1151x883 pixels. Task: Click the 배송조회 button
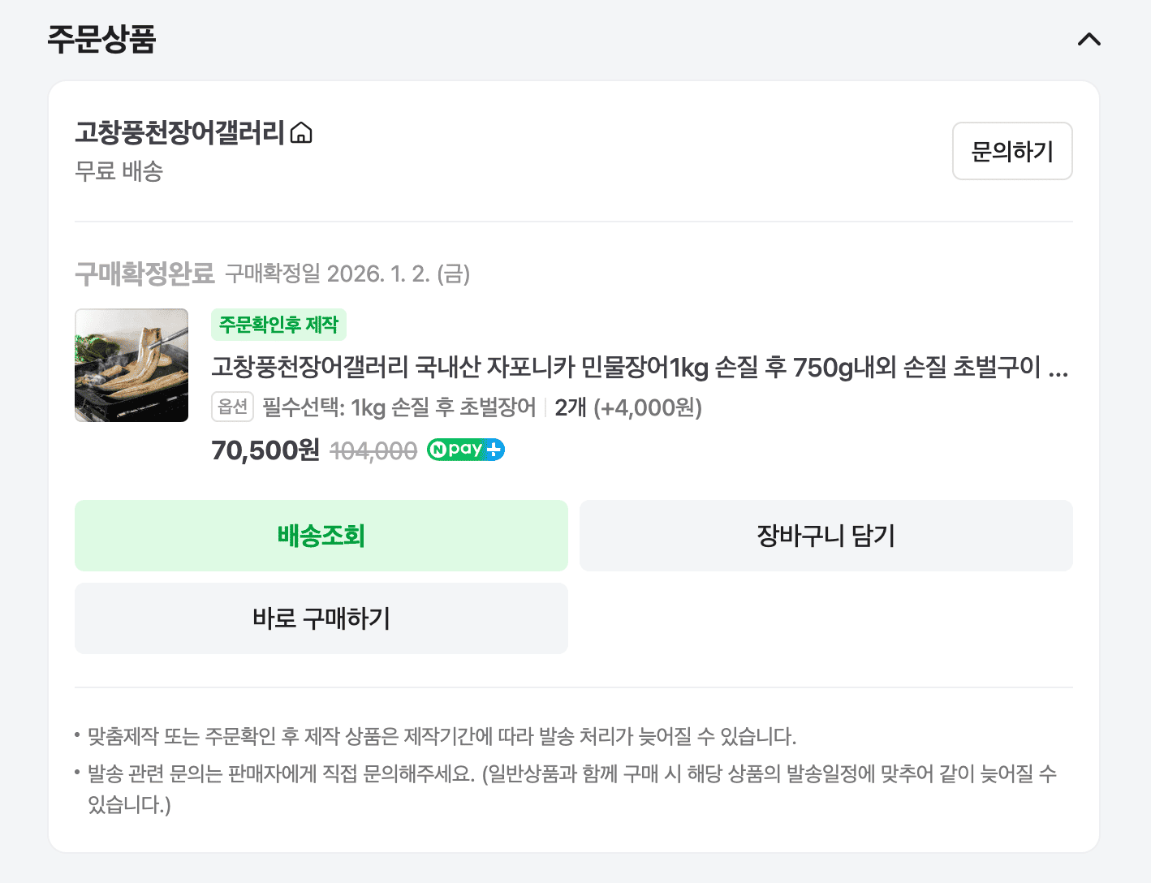coord(321,536)
